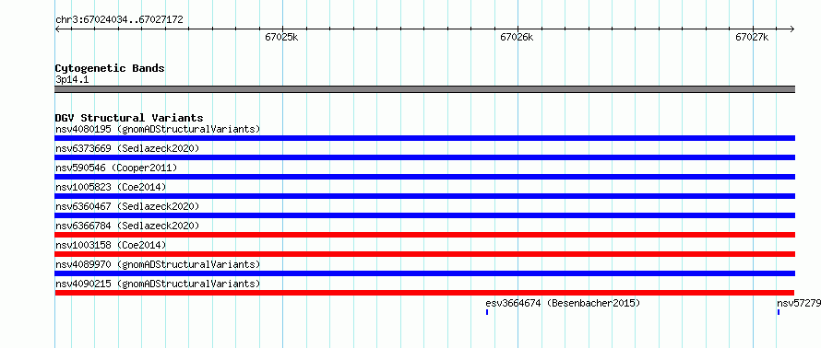Open nsv4080195 gnomADStructuralVariants label
The height and width of the screenshot is (348, 821).
pos(158,129)
